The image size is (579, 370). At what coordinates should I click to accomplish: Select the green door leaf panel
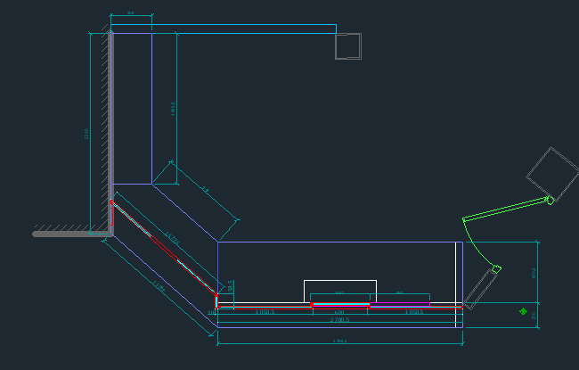[x=505, y=210]
